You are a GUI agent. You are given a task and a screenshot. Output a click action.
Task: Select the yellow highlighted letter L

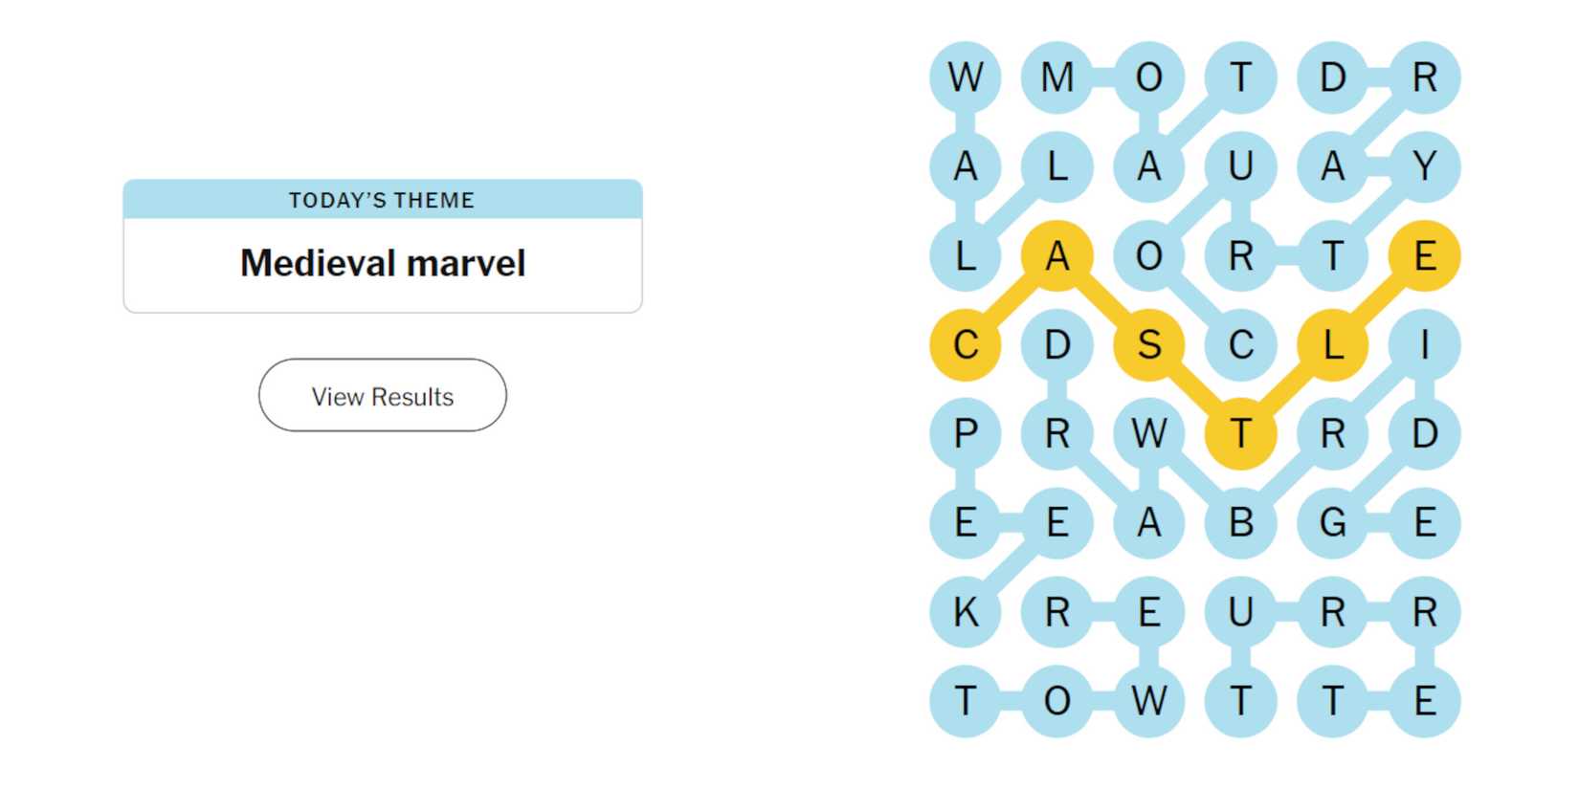(x=1333, y=345)
